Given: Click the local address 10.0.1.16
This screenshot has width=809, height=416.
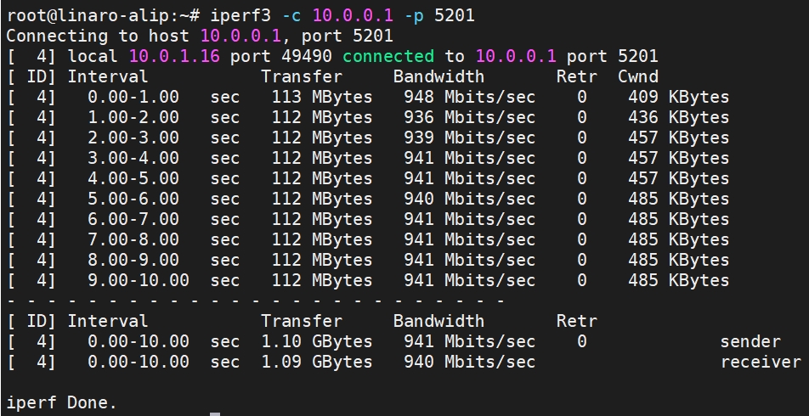Looking at the screenshot, I should [174, 56].
